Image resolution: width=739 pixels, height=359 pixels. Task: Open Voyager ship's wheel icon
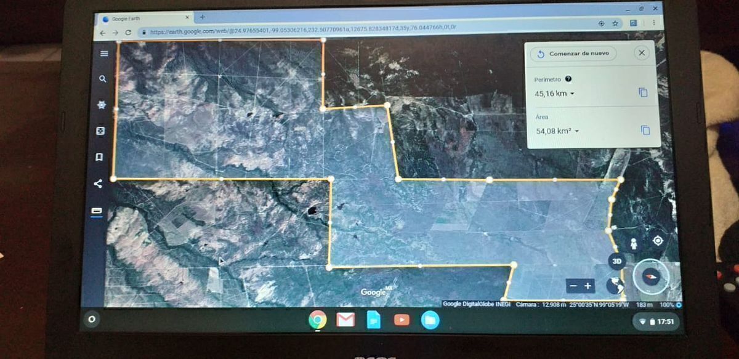click(102, 105)
